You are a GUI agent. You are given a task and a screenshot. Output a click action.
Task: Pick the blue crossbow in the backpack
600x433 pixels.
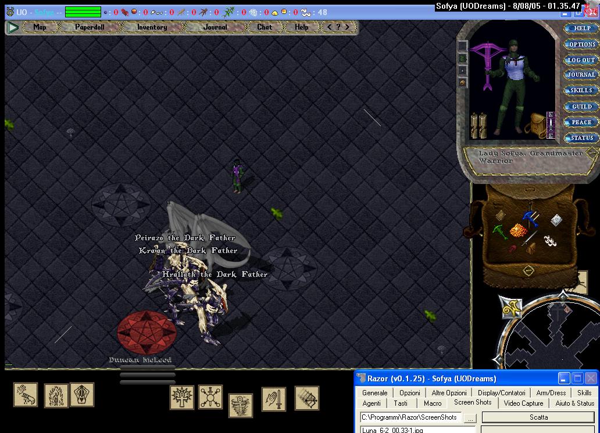(531, 218)
